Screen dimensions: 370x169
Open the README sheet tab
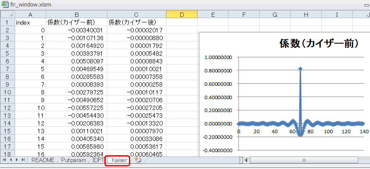click(43, 160)
